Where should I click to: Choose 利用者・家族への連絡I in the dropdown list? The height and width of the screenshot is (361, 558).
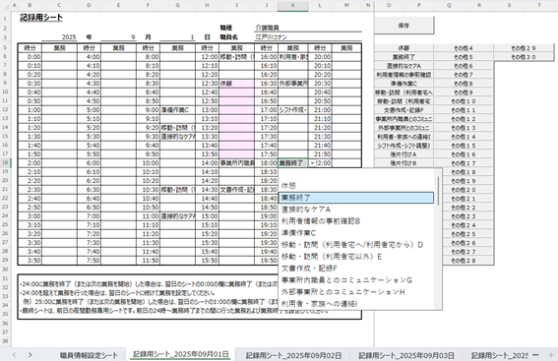coord(356,304)
